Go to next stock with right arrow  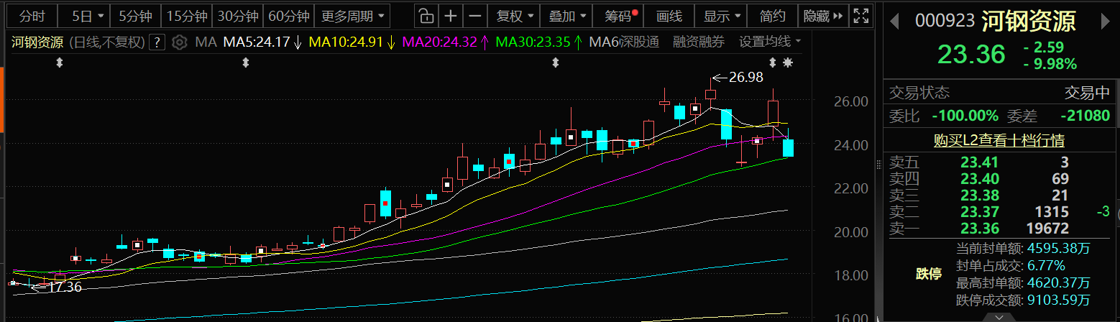(x=1107, y=22)
